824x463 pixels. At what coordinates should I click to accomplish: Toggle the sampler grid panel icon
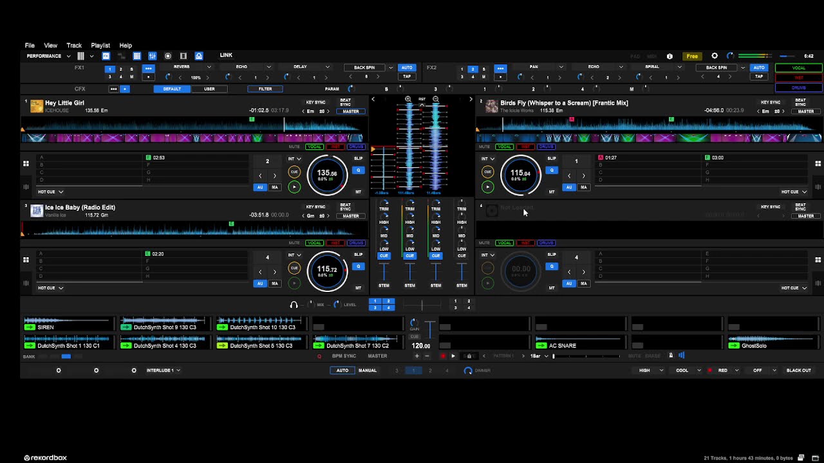[137, 56]
